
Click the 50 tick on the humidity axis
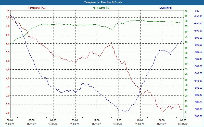tap(186, 64)
